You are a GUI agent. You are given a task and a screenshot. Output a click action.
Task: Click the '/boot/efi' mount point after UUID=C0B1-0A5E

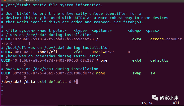click(x=47, y=52)
